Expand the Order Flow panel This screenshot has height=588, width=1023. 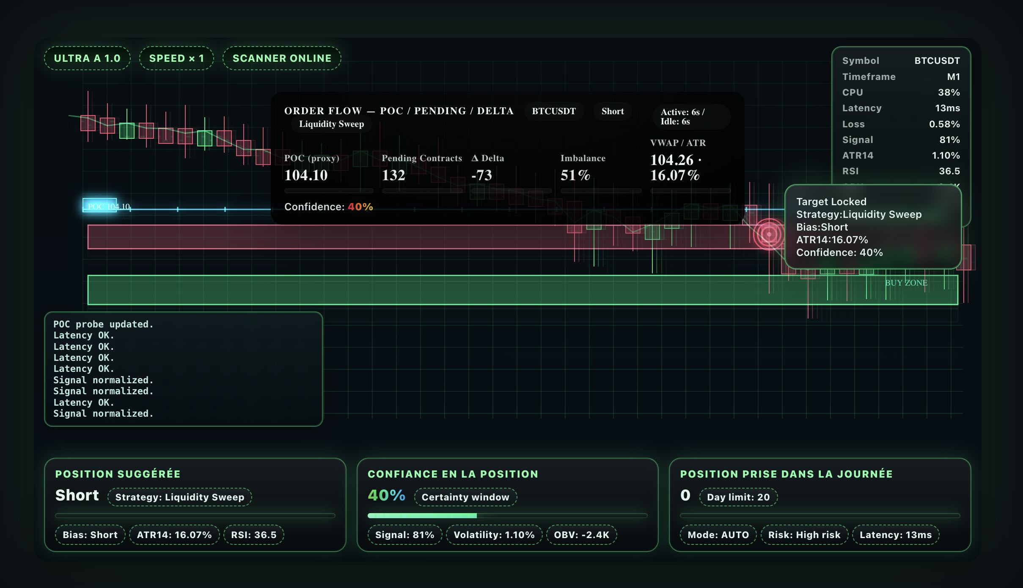click(x=399, y=110)
